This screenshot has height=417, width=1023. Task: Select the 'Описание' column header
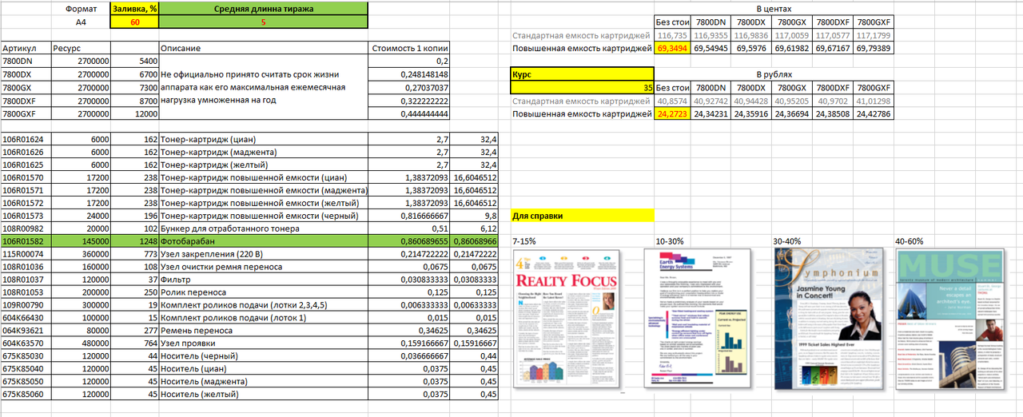pos(264,49)
